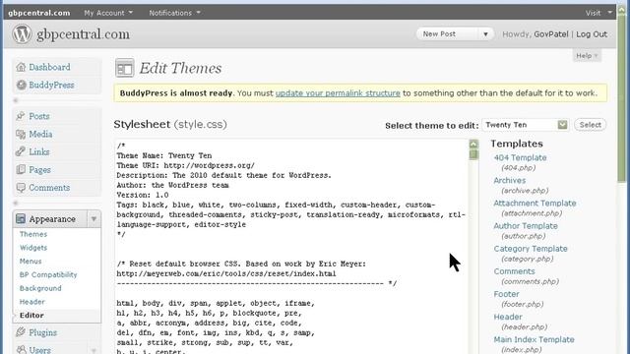Open the Notifications dropdown
The image size is (630, 354).
[174, 13]
